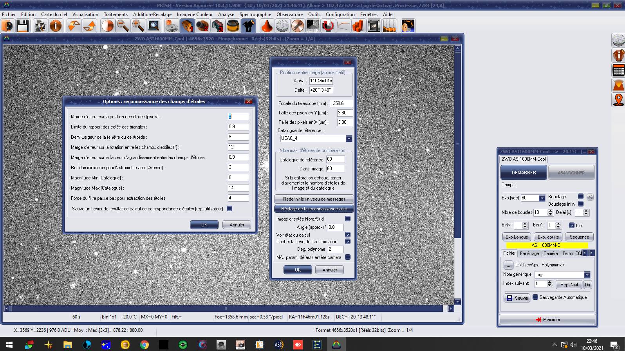
Task: Click the floppy disk save icon in toolbar
Action: [x=23, y=26]
